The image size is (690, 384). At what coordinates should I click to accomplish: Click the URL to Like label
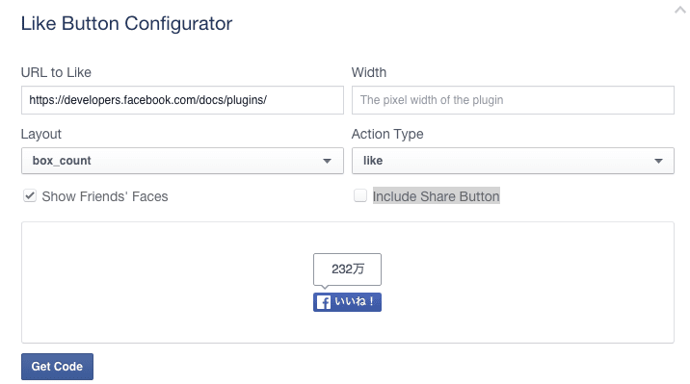[x=56, y=72]
